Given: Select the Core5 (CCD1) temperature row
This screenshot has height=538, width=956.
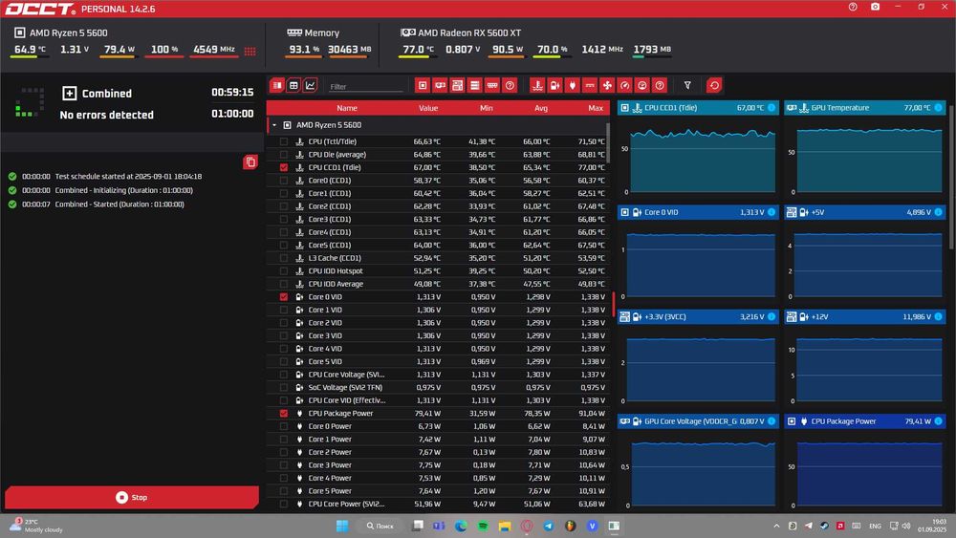Looking at the screenshot, I should [x=438, y=245].
